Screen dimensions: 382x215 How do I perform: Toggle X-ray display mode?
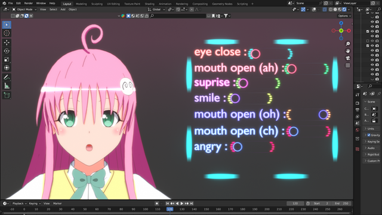click(325, 10)
